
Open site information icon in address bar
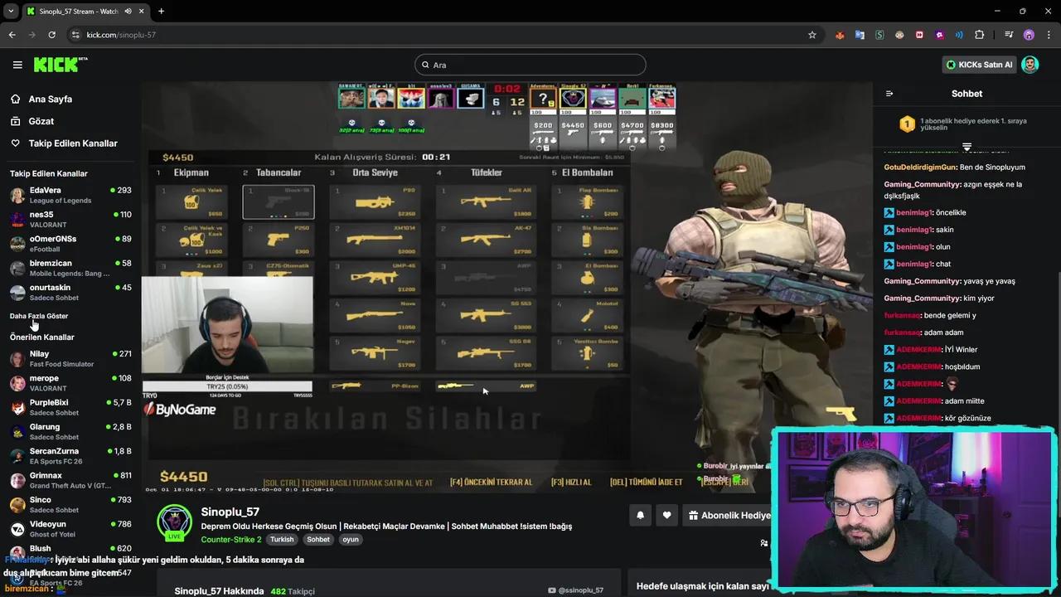click(x=75, y=35)
